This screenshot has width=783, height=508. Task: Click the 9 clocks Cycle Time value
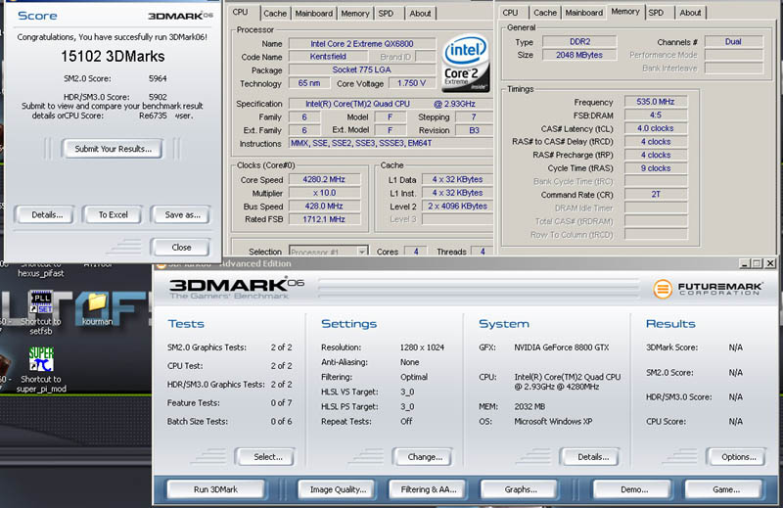[x=655, y=168]
